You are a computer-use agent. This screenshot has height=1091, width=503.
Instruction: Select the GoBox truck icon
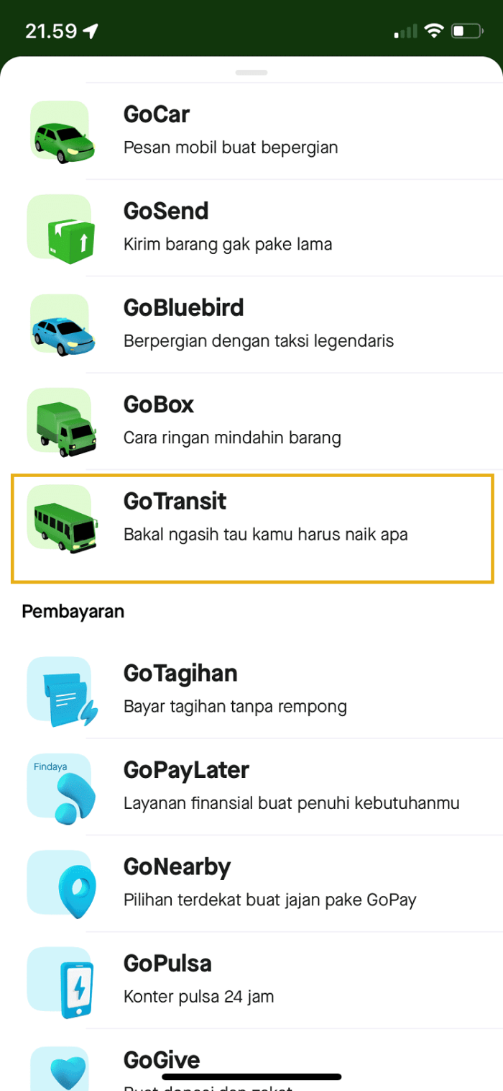pyautogui.click(x=60, y=420)
